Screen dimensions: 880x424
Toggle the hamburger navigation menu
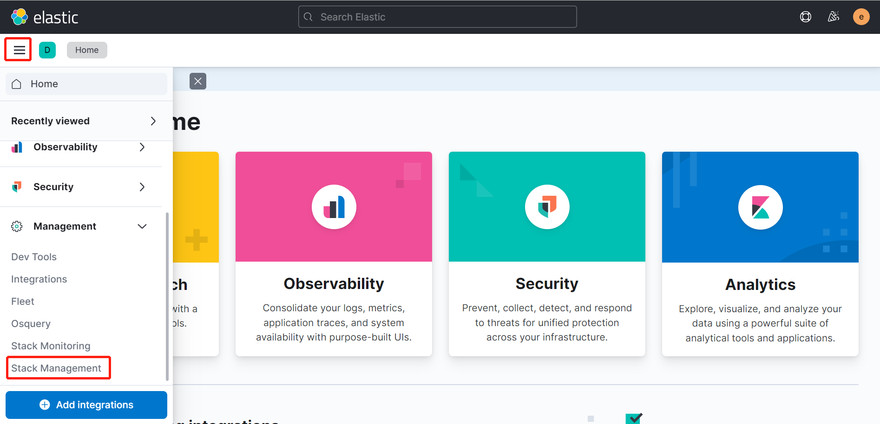click(x=19, y=50)
